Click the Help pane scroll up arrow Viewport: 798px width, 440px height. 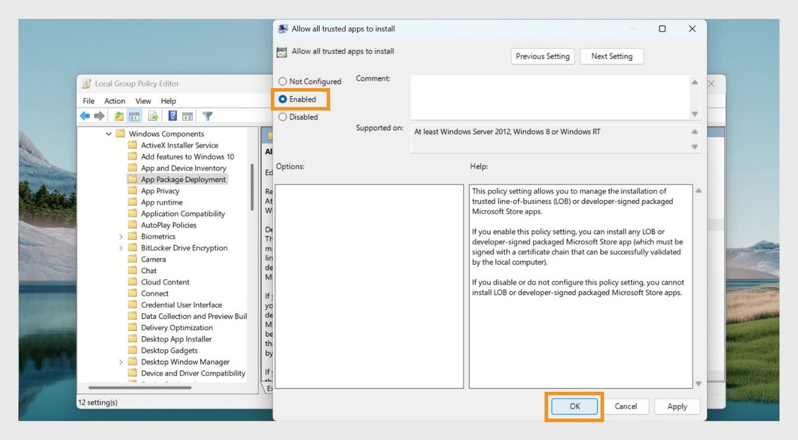click(698, 191)
